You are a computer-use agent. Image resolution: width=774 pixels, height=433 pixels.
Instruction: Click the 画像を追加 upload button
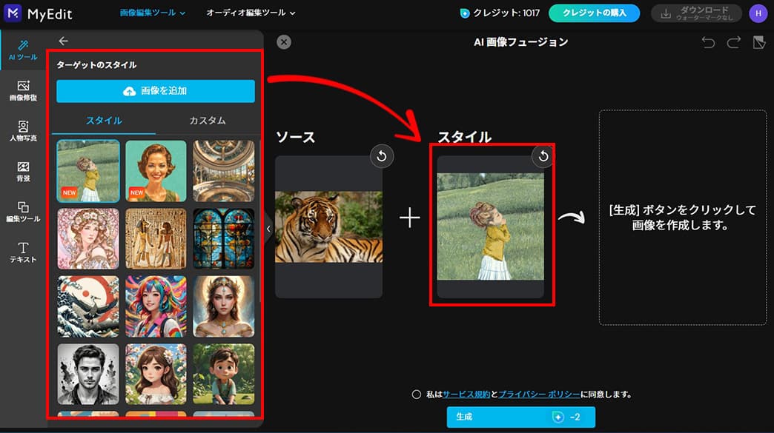pyautogui.click(x=156, y=91)
